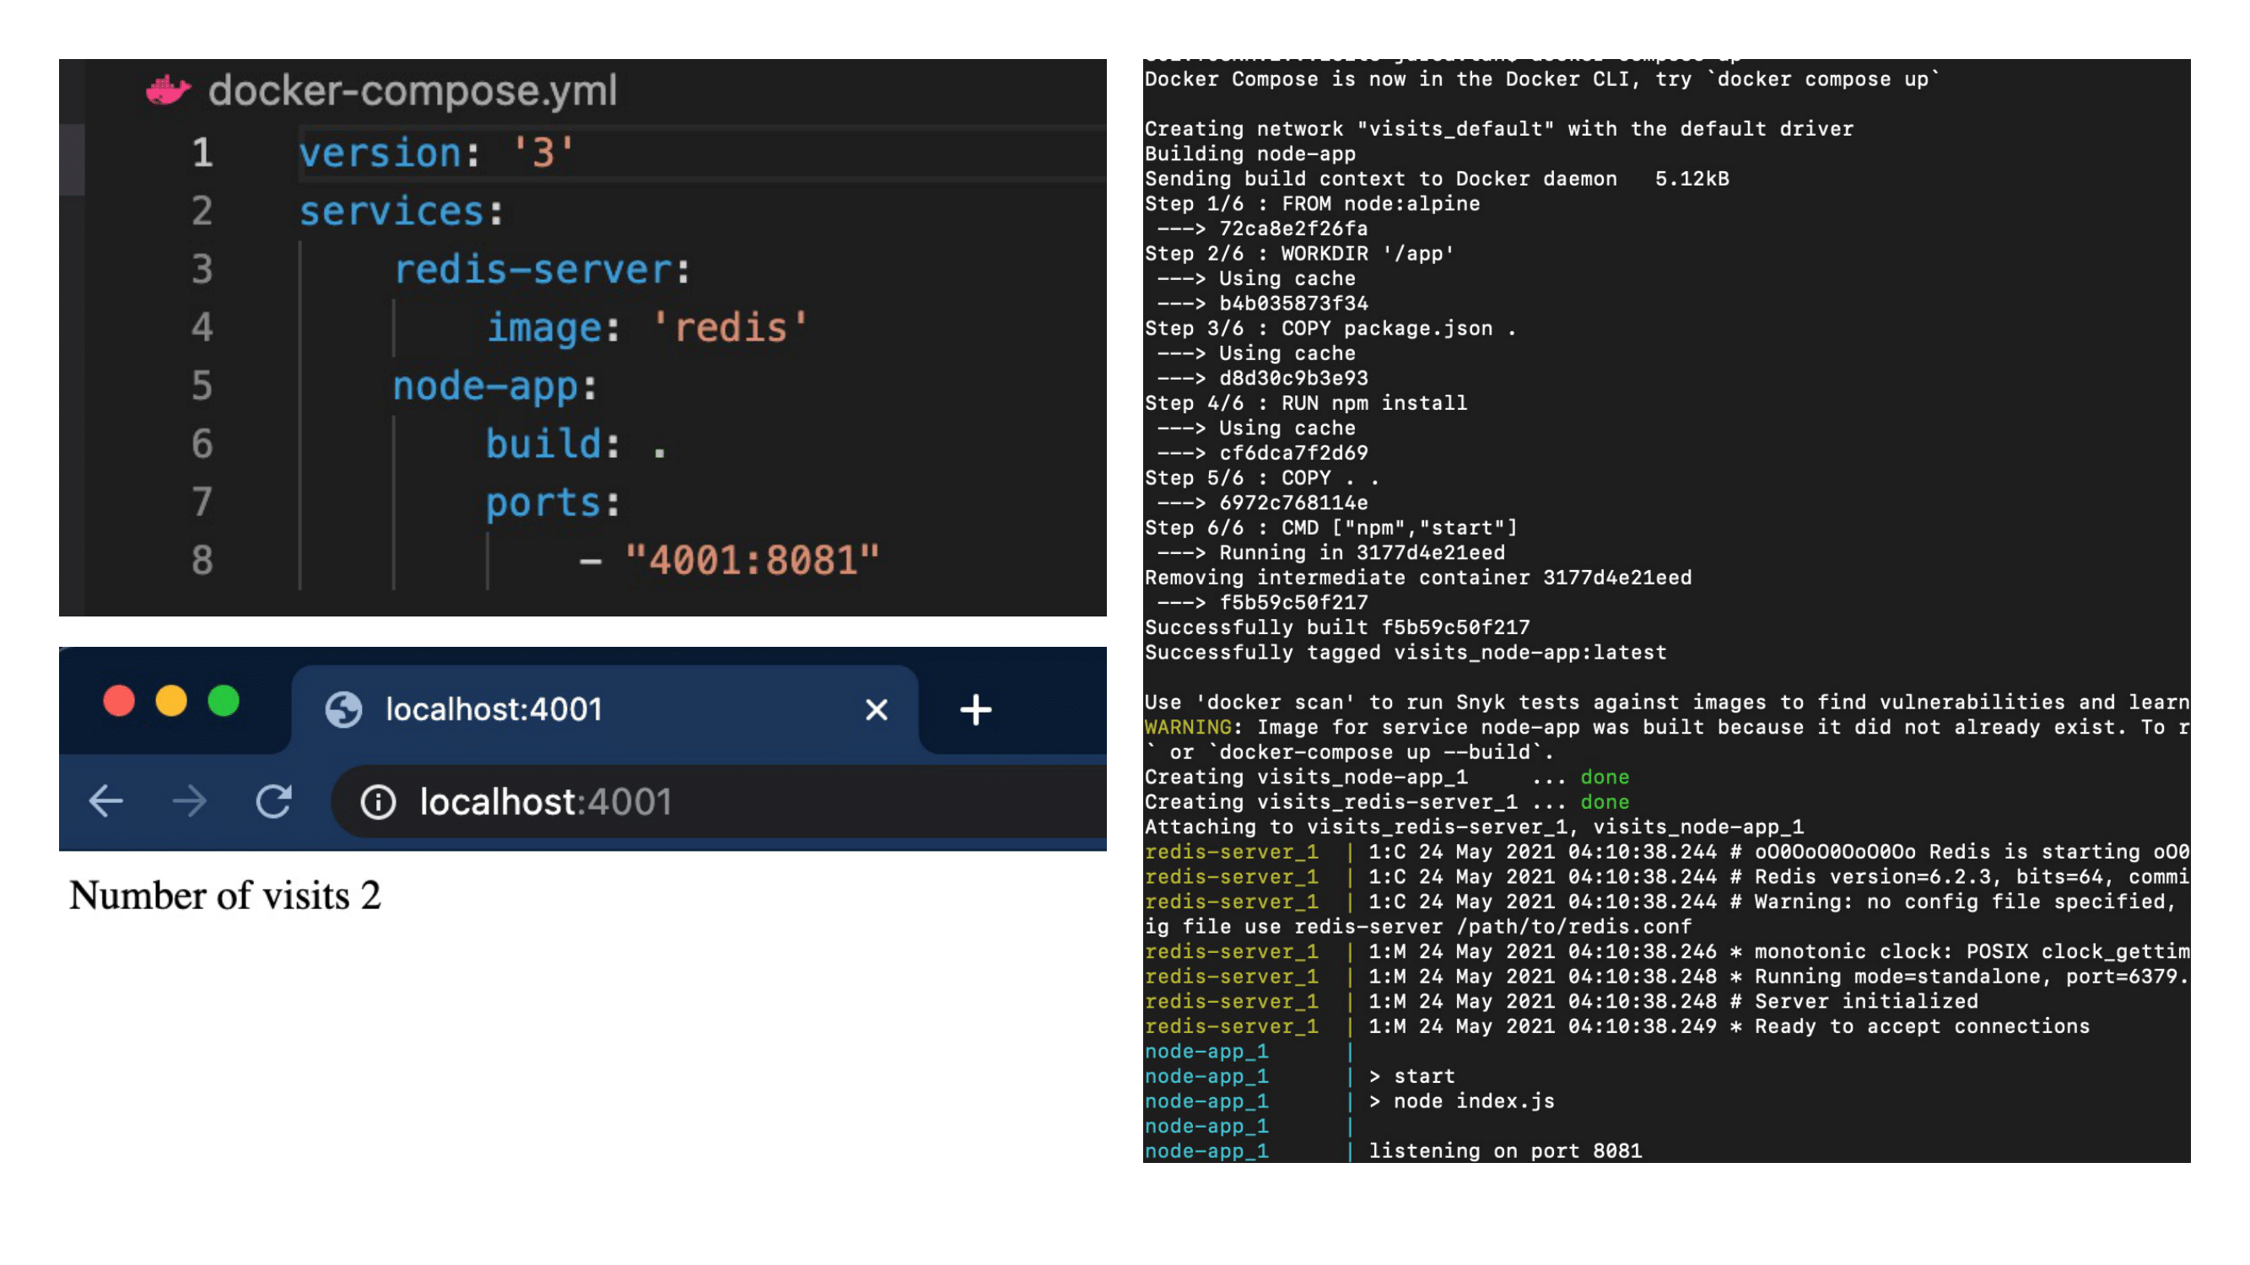Click "Successfully tagged visits_node-app:latest" line
This screenshot has height=1265, width=2250.
coord(1406,652)
